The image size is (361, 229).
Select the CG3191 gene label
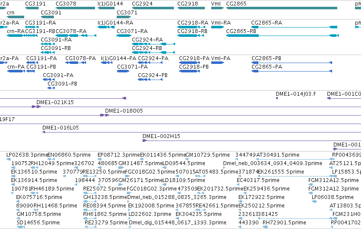tap(35, 4)
